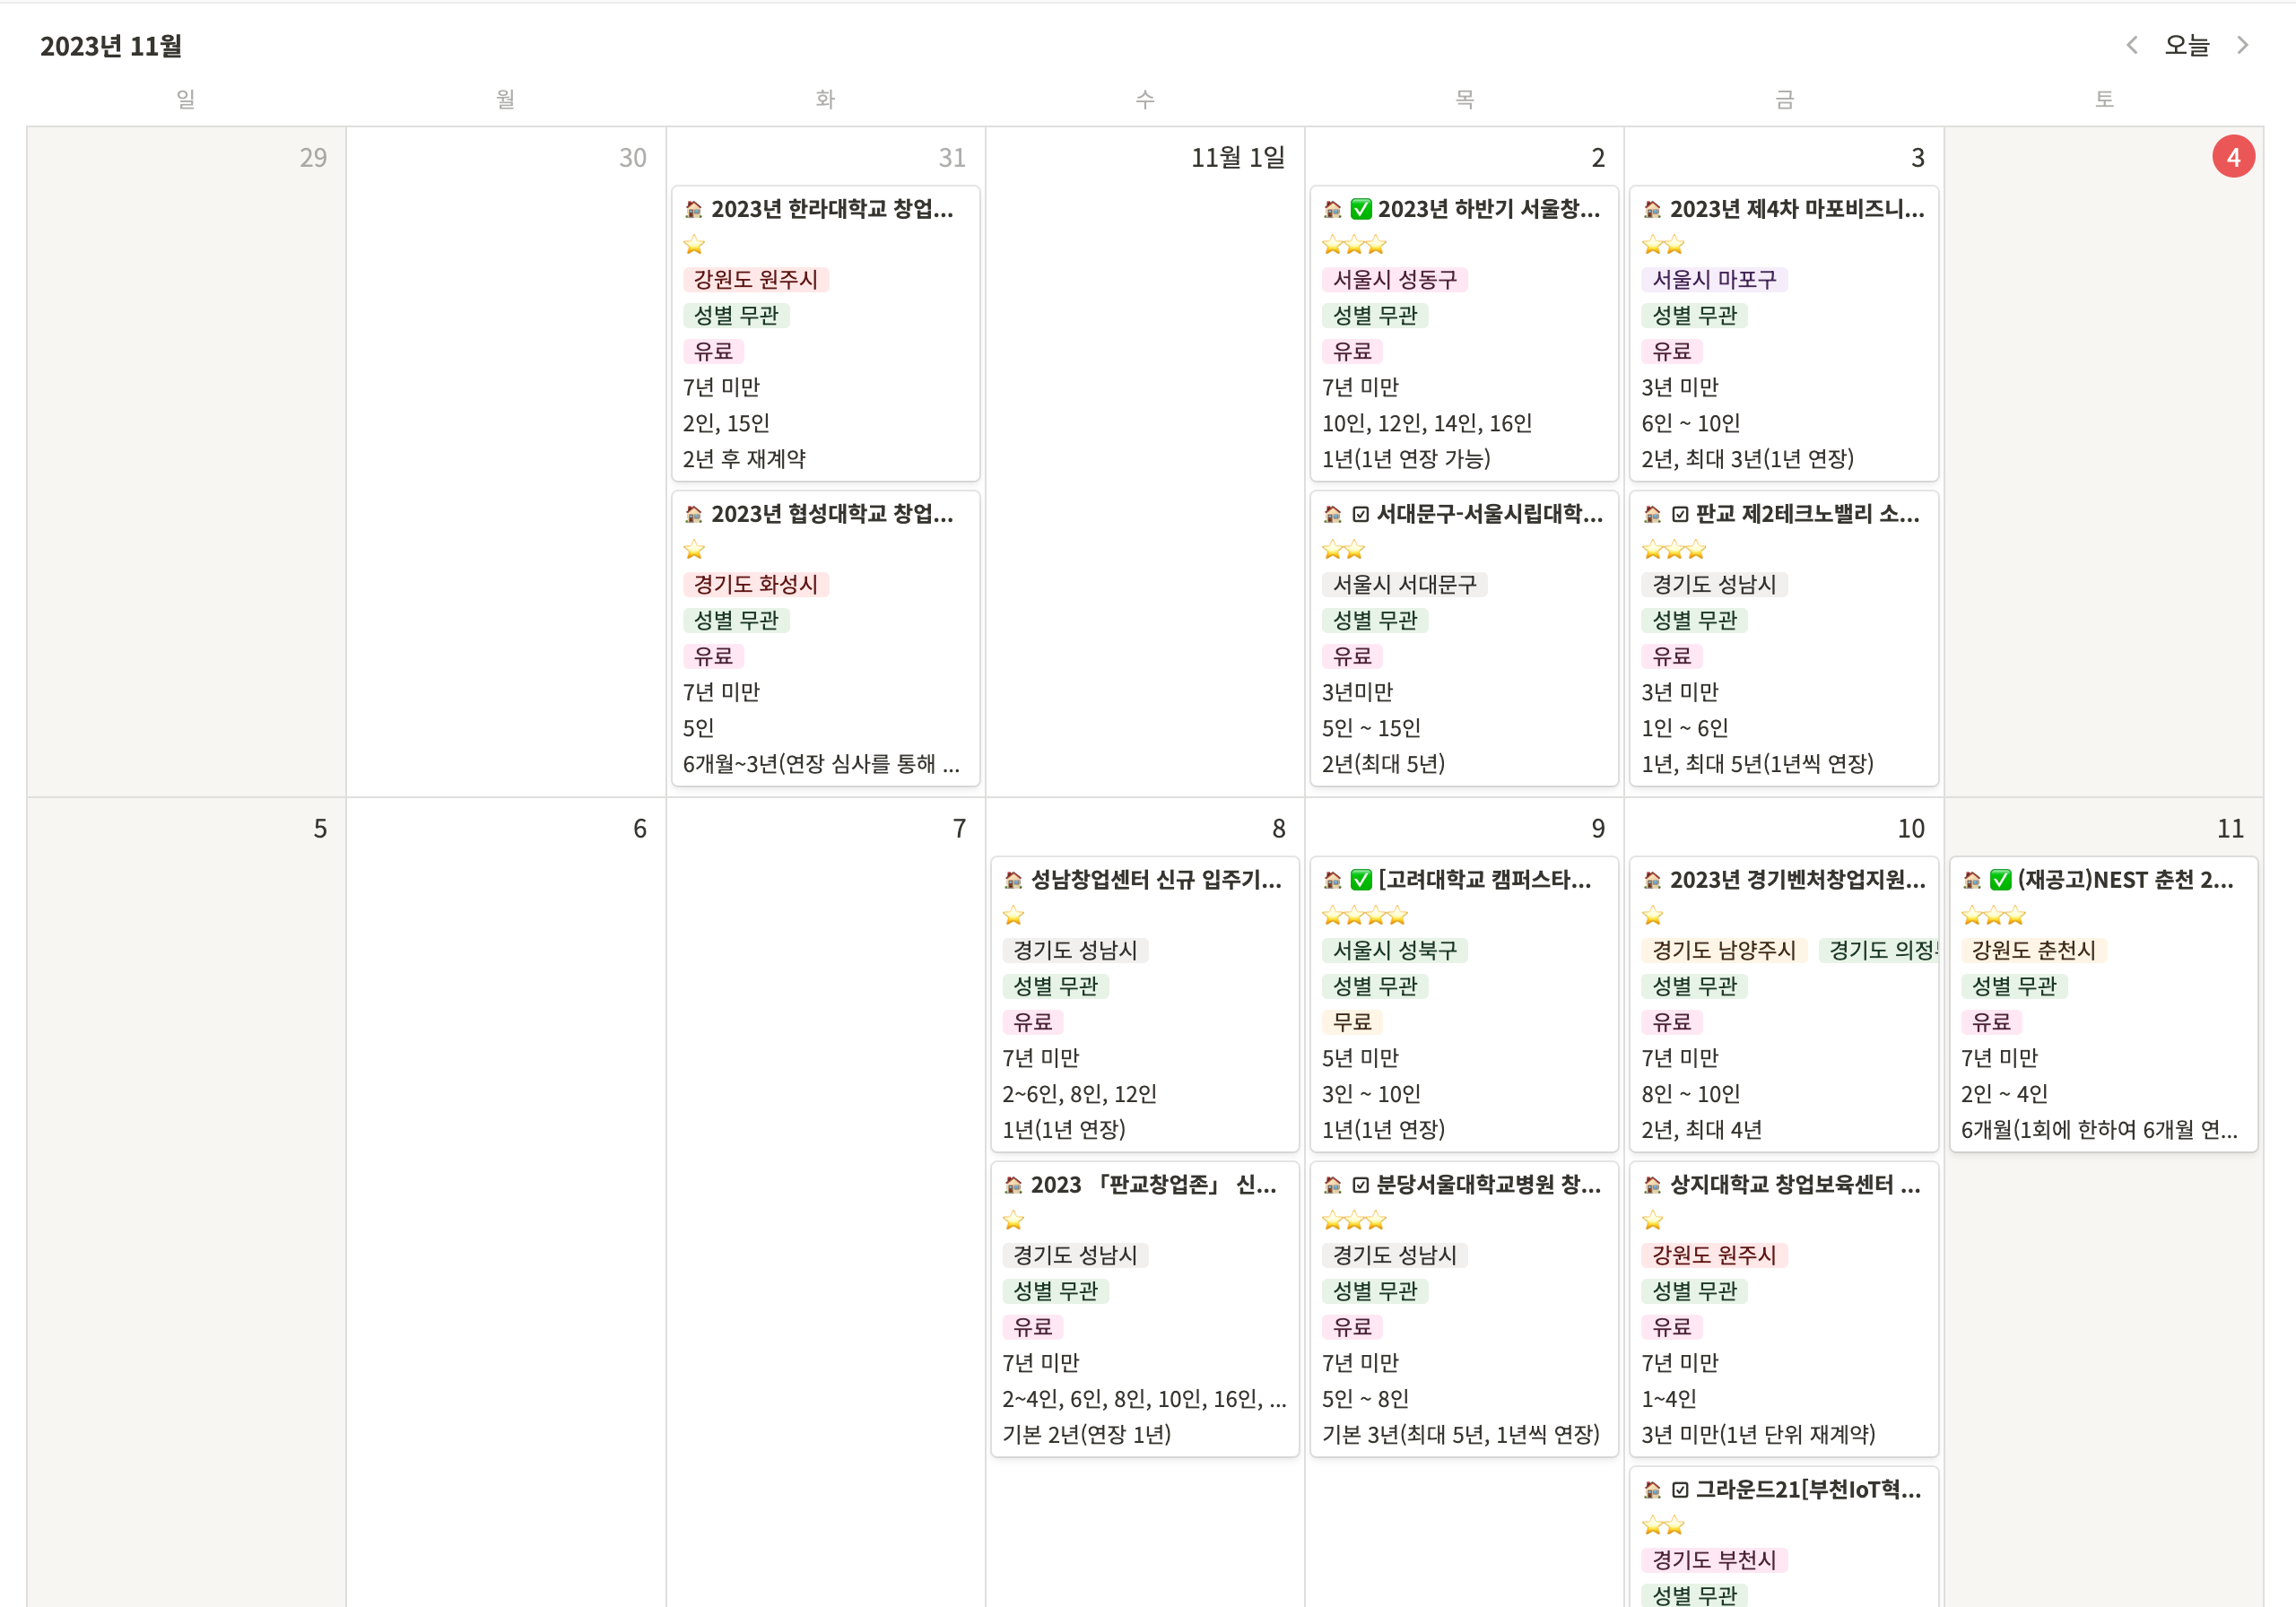Click the house icon on 판교 제2테크노밸리 card
The width and height of the screenshot is (2296, 1607).
1652,514
